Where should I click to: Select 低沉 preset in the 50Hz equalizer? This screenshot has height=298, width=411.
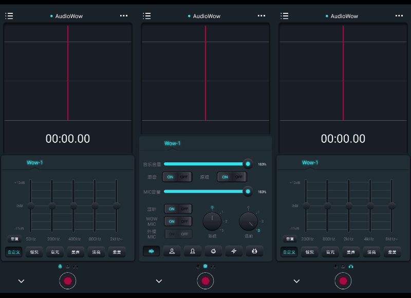pos(34,252)
